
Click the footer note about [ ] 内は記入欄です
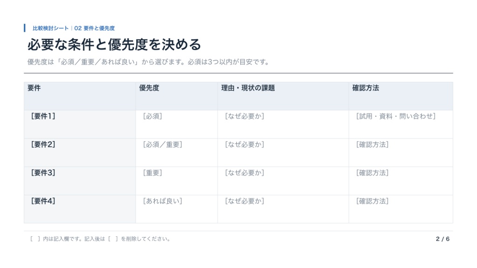(x=100, y=239)
